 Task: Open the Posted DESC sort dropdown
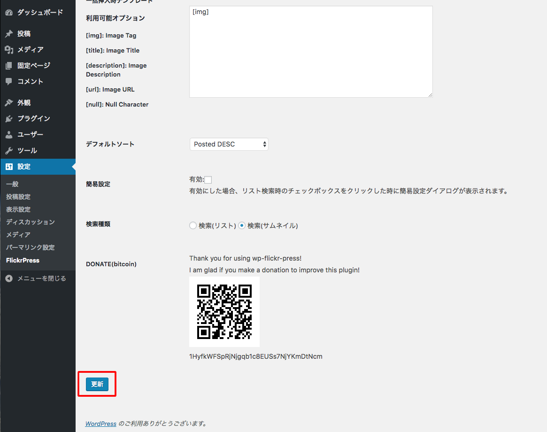coord(229,144)
